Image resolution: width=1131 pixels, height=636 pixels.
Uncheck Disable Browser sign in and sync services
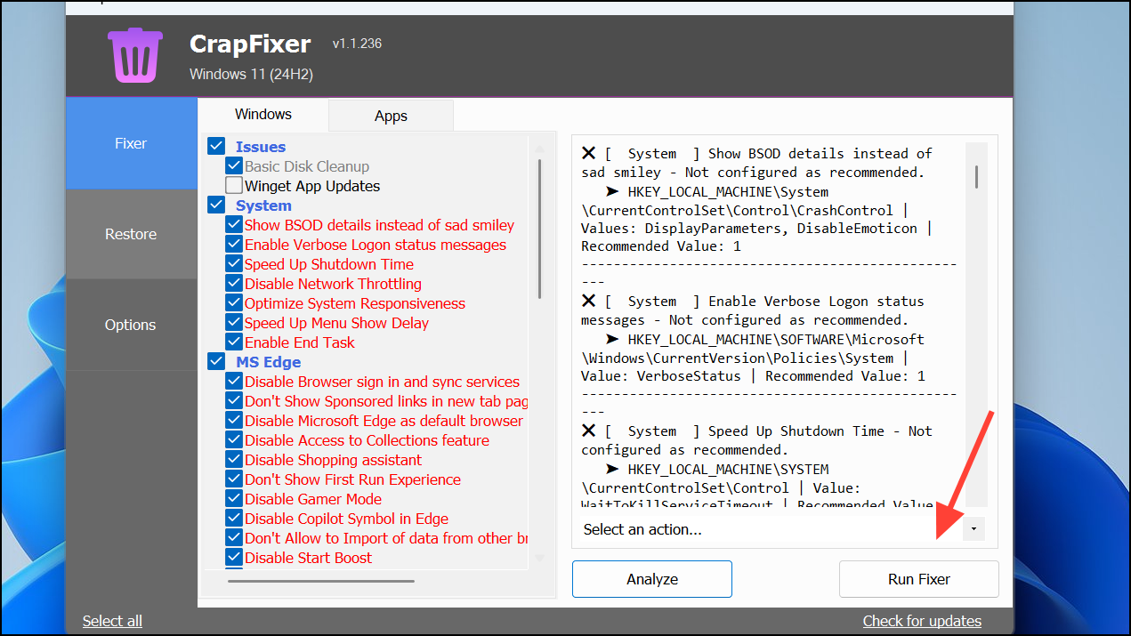click(x=234, y=382)
